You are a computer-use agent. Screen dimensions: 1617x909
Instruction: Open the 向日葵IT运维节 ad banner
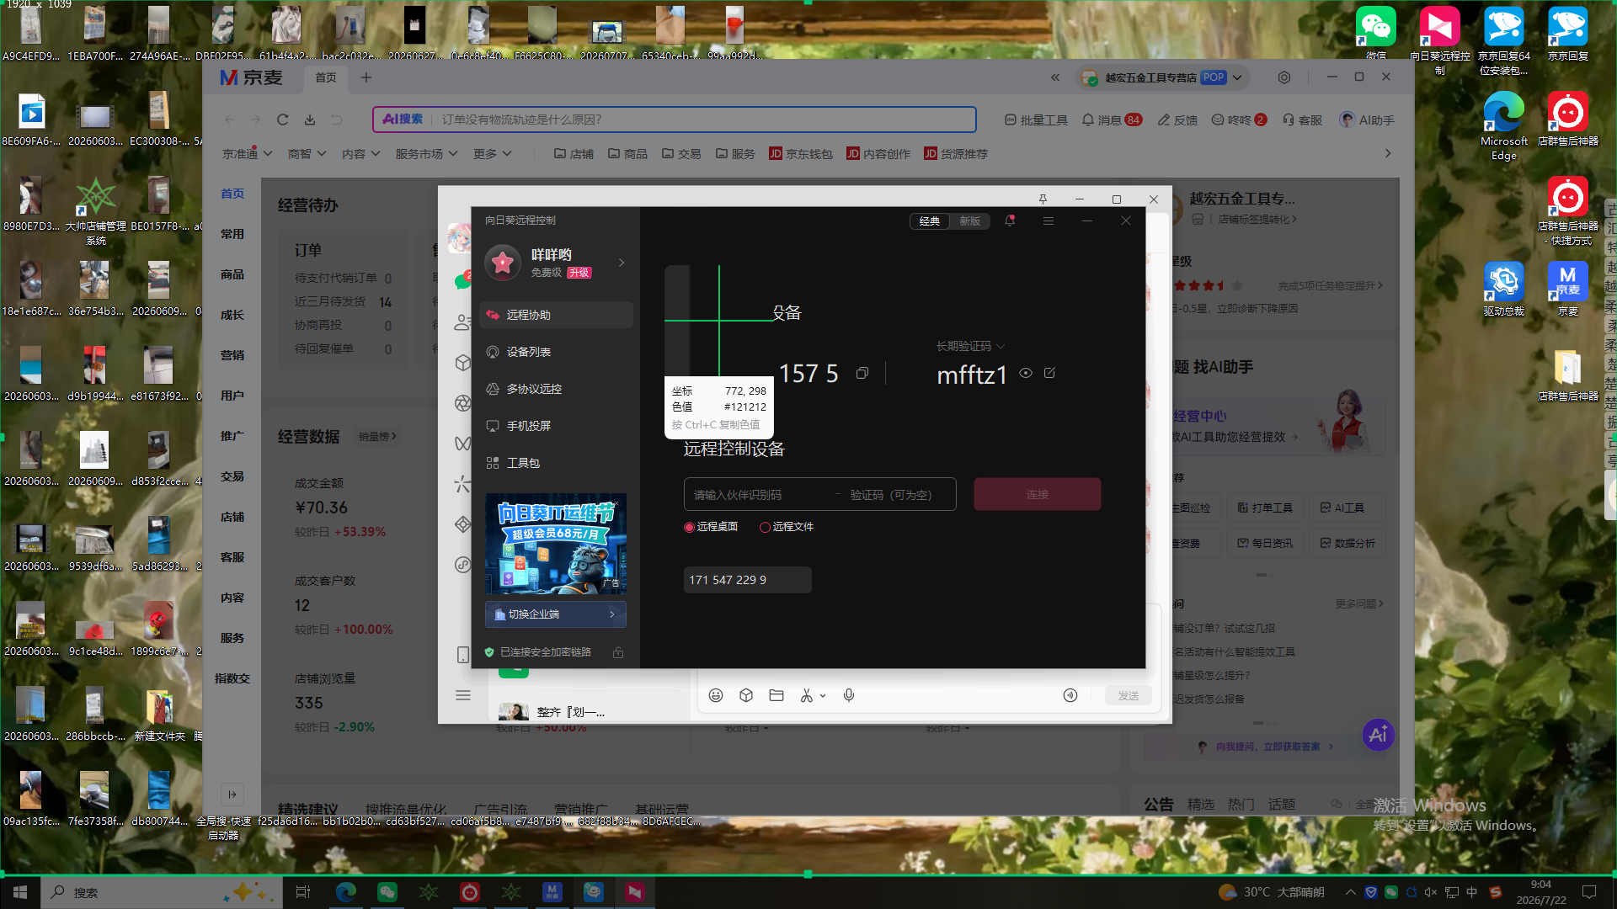click(x=556, y=544)
